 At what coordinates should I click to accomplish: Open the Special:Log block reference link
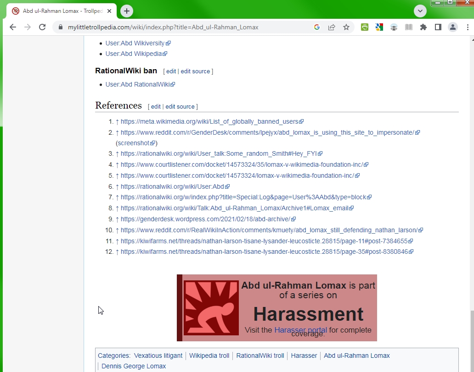pyautogui.click(x=246, y=197)
